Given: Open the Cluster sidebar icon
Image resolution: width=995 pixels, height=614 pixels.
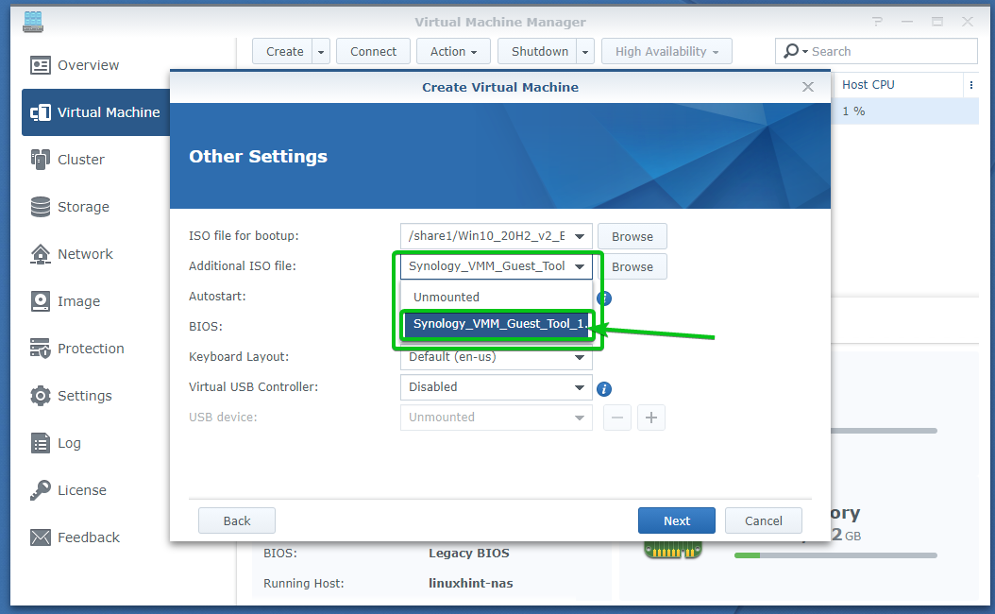Looking at the screenshot, I should 40,160.
